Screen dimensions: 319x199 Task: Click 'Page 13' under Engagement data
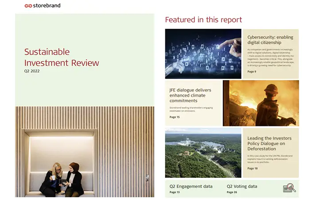[x=175, y=192]
